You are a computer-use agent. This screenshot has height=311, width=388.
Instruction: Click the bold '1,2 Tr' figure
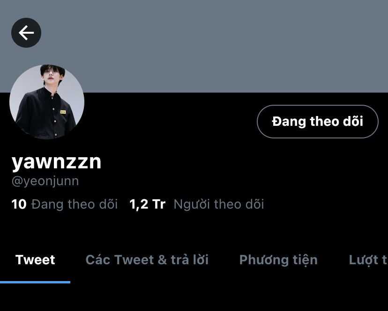click(147, 204)
